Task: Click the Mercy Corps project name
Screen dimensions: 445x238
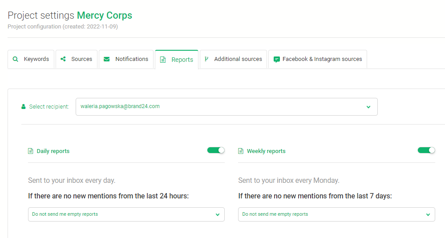Action: (105, 15)
